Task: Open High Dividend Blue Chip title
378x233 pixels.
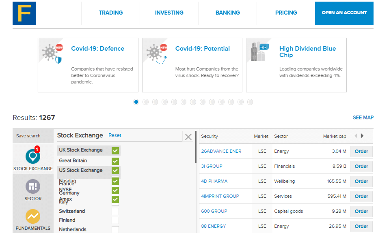Action: pyautogui.click(x=308, y=52)
